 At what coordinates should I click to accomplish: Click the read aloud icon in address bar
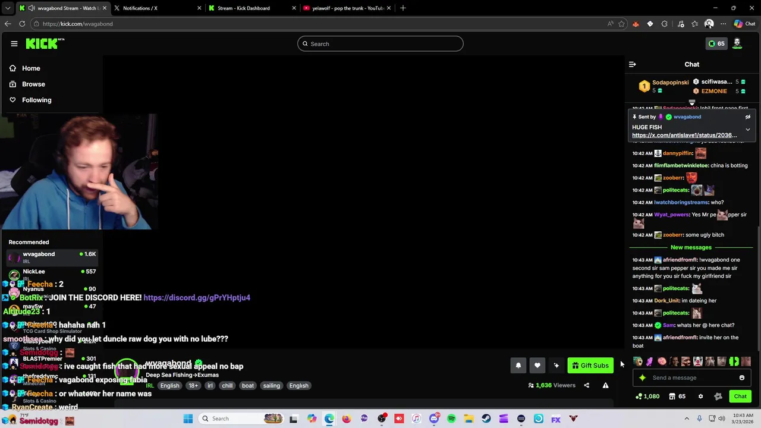[610, 24]
